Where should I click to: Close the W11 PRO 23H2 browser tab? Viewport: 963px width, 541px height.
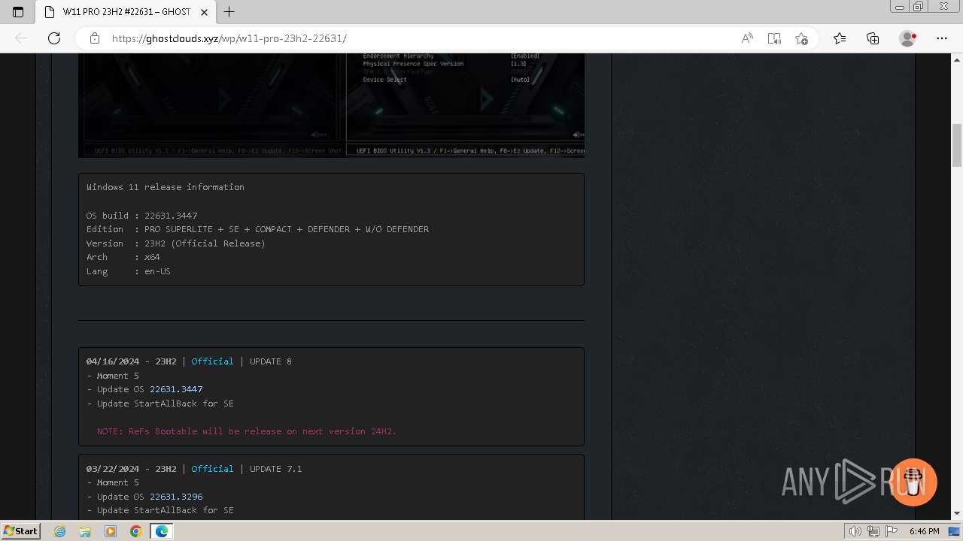[204, 12]
